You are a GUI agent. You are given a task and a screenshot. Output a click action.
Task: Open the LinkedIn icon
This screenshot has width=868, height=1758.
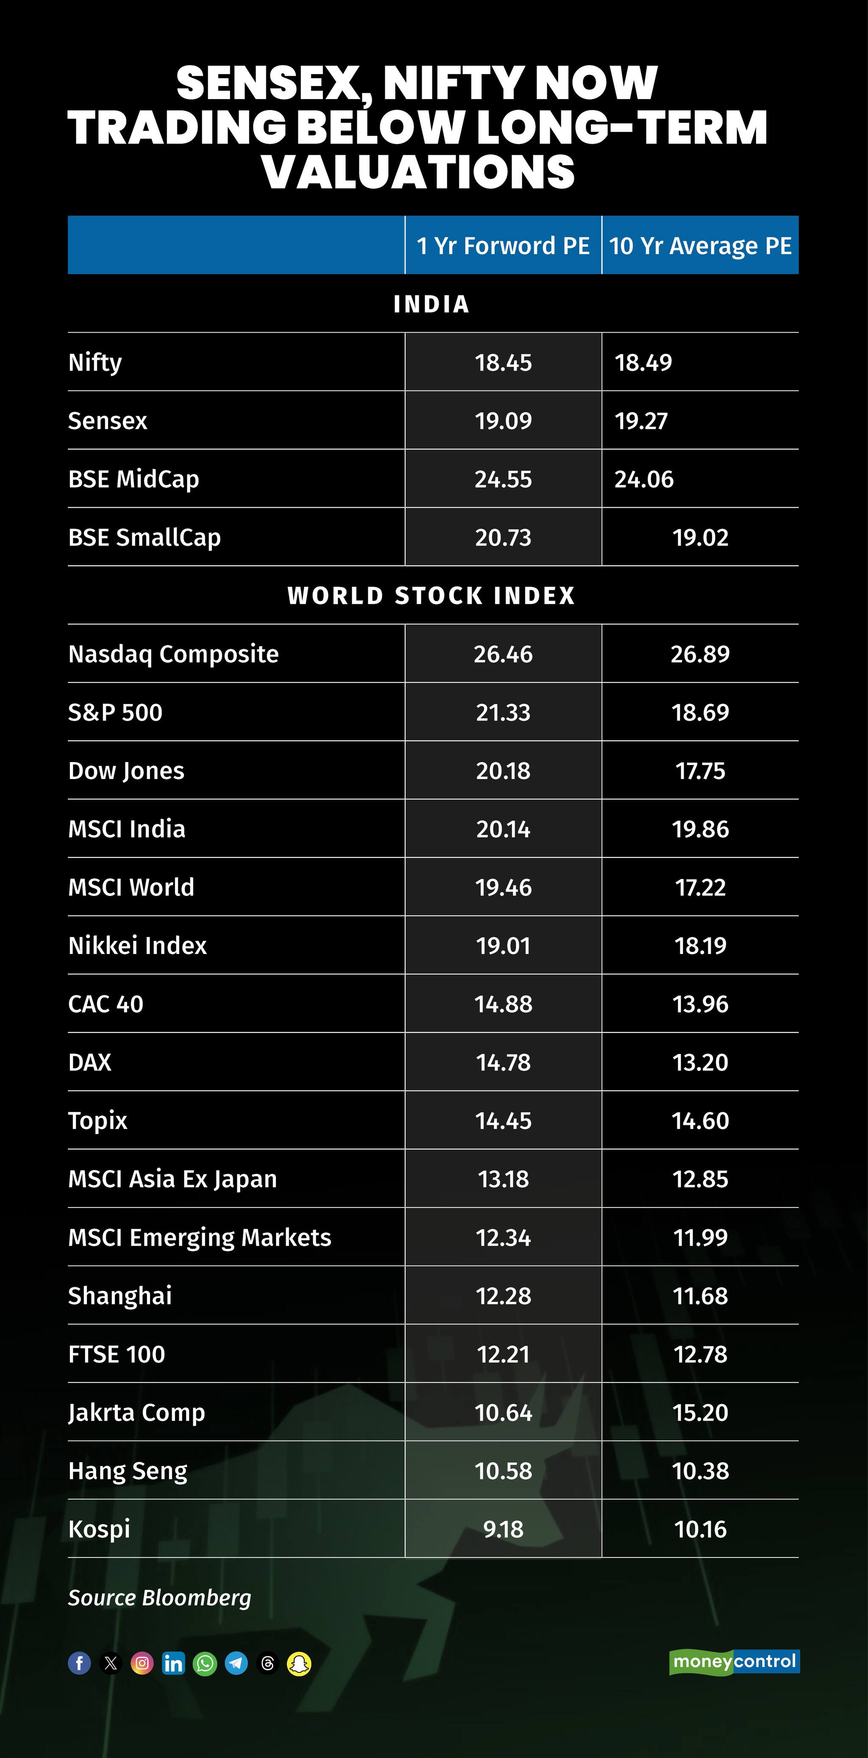tap(173, 1664)
